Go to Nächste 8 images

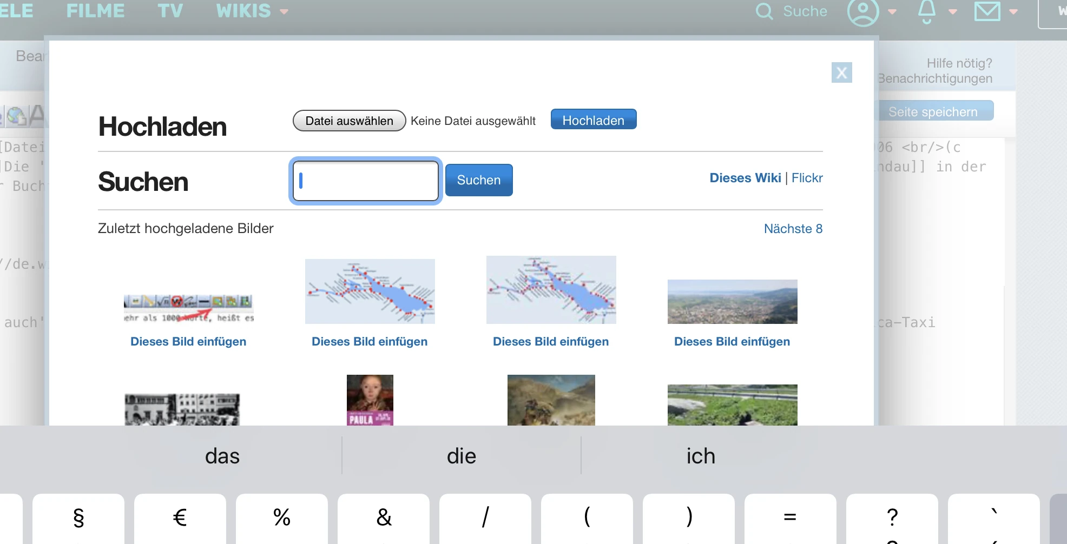coord(793,229)
